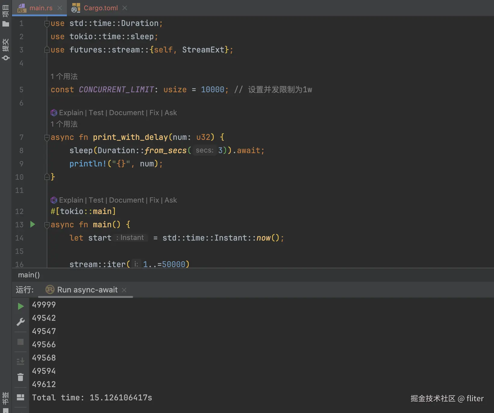Click the println! macro on line 9

coord(88,164)
